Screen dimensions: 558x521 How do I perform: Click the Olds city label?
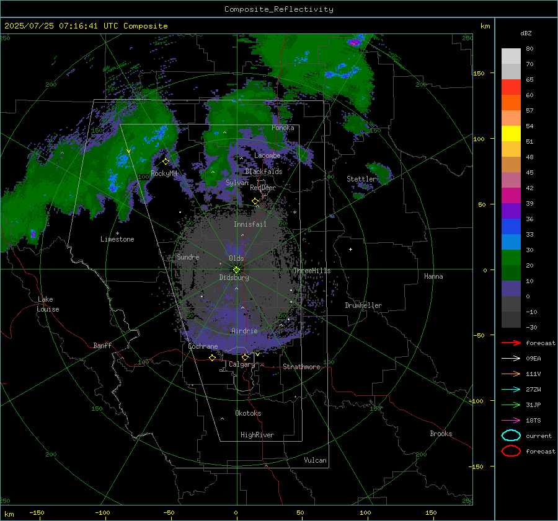point(236,258)
